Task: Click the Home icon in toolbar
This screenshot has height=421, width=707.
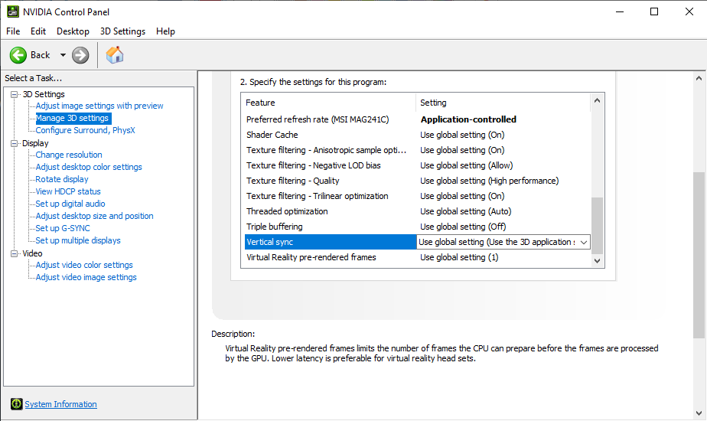Action: point(115,55)
